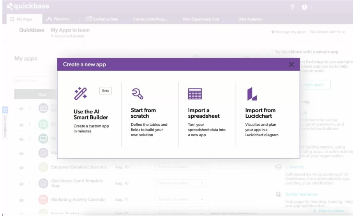Open the help question mark icon
353x219 pixels.
(292, 7)
